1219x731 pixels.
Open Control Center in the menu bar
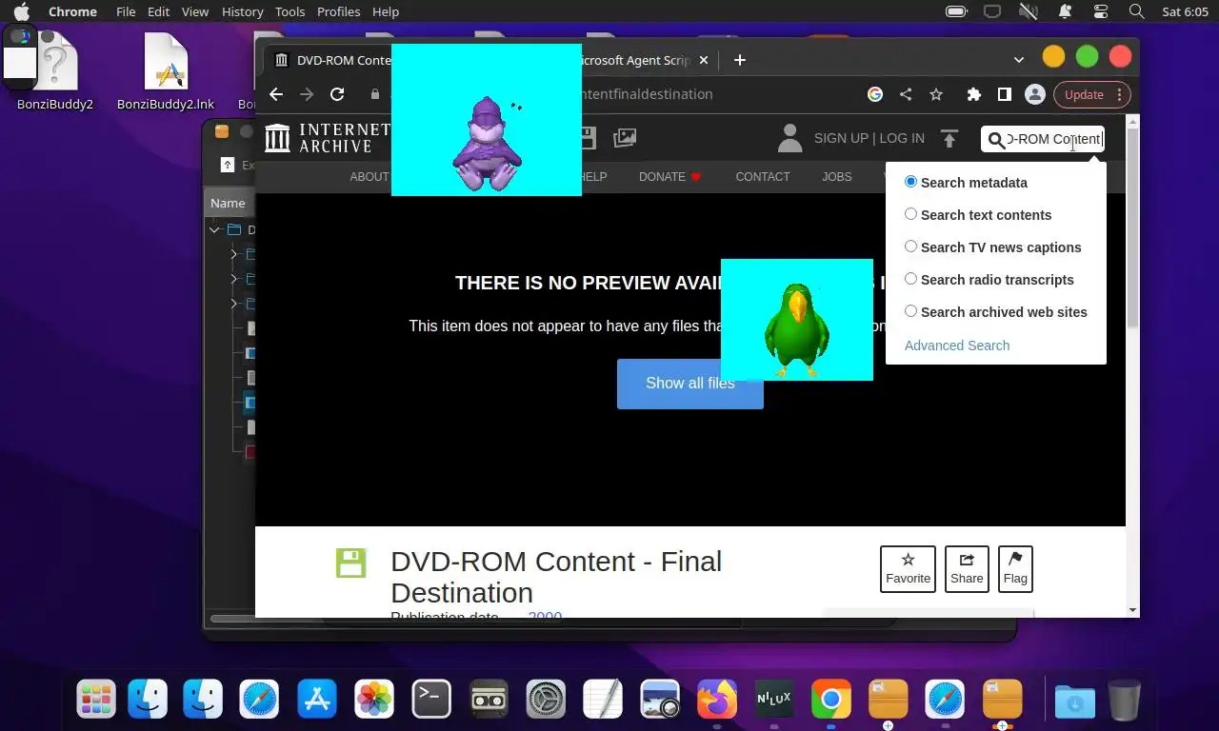pos(1101,11)
